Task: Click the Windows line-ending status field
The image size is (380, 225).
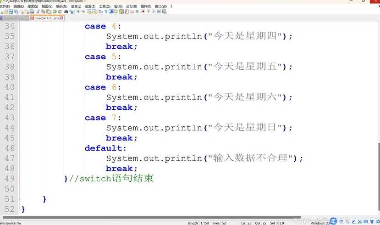Action: (320, 223)
